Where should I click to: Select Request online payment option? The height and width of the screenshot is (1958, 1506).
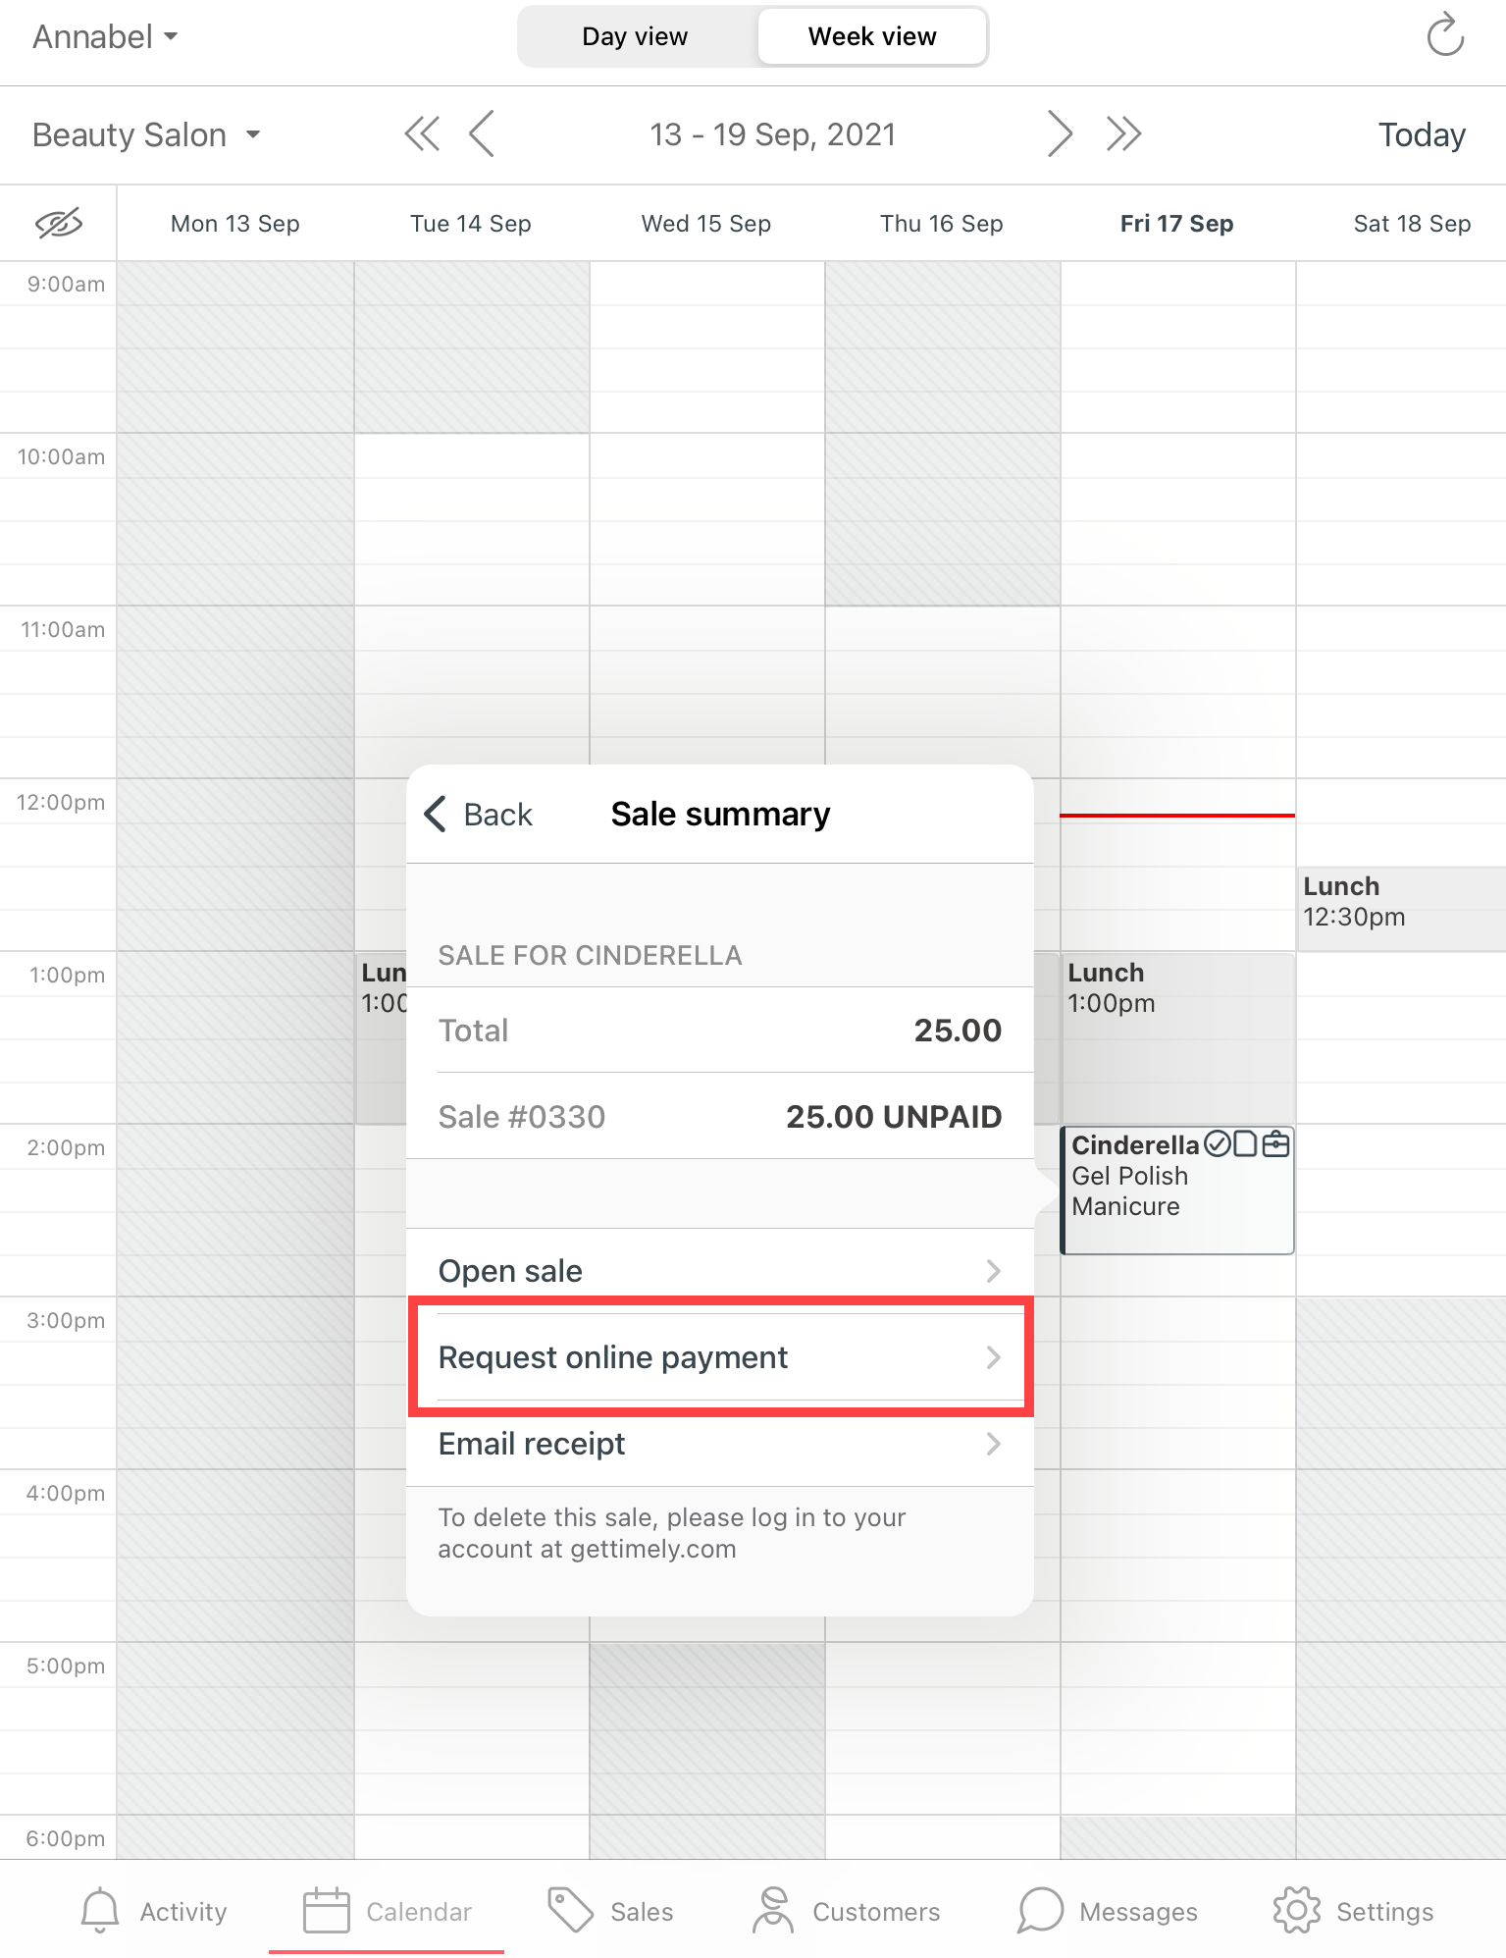719,1357
